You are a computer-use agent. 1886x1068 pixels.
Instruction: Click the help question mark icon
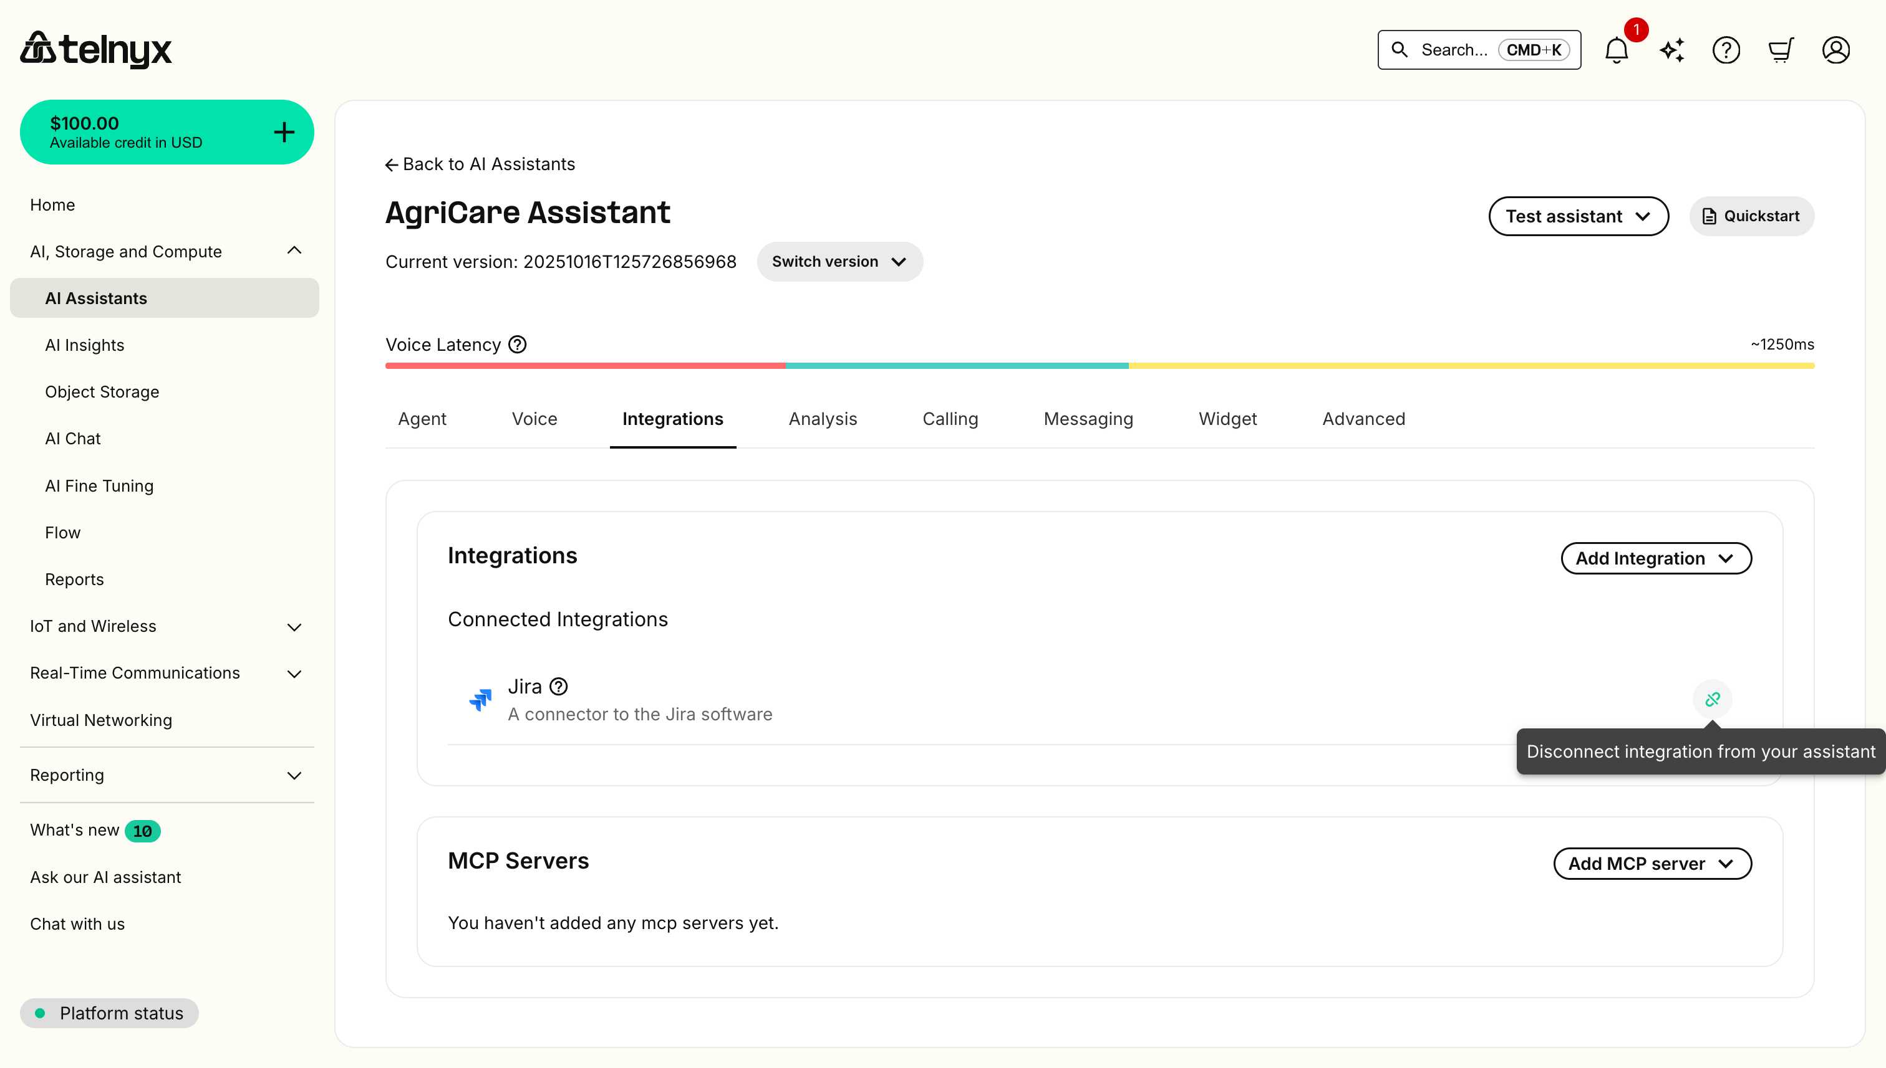click(1726, 49)
